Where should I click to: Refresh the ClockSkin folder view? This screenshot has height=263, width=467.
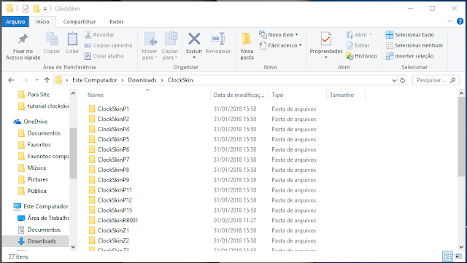403,80
